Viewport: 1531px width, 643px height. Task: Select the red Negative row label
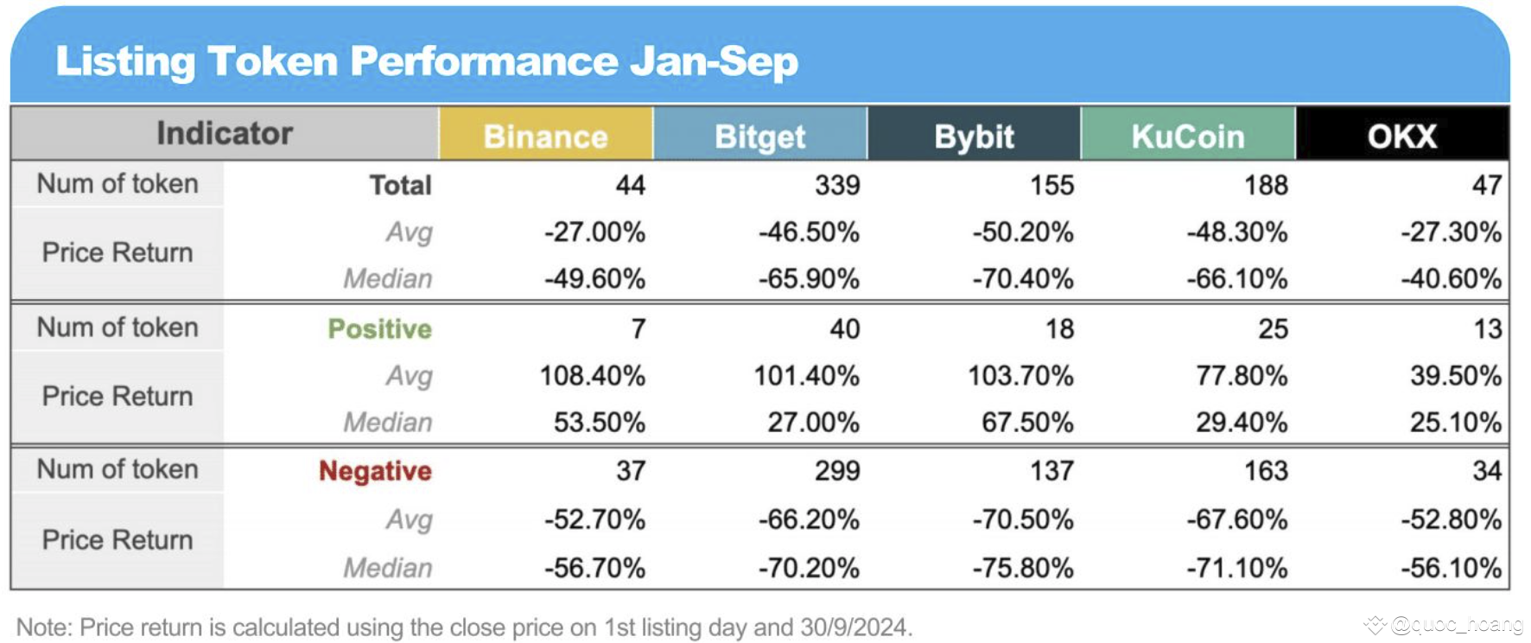tap(375, 471)
